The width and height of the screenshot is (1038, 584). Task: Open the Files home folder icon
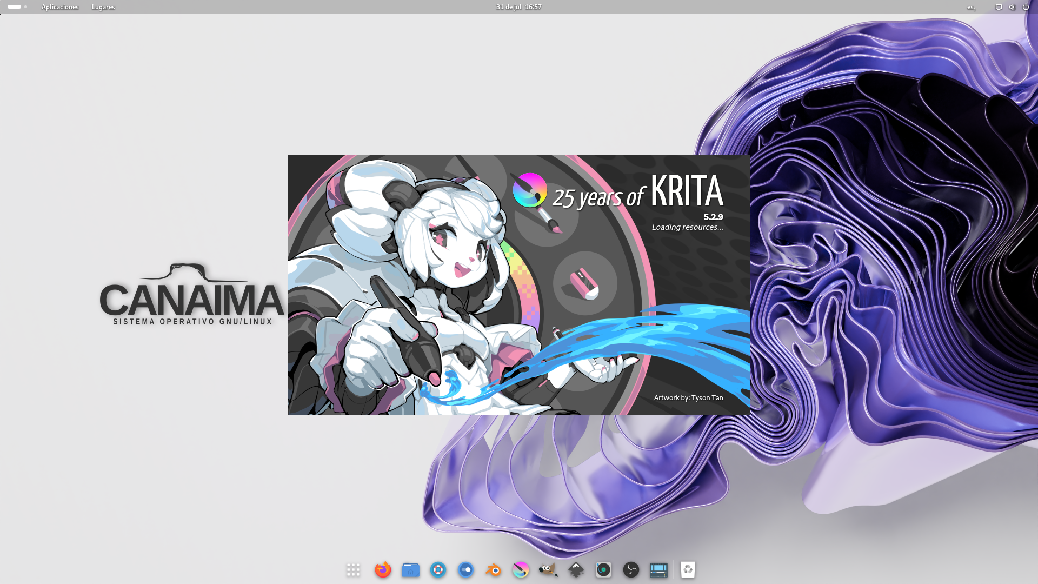(x=410, y=569)
